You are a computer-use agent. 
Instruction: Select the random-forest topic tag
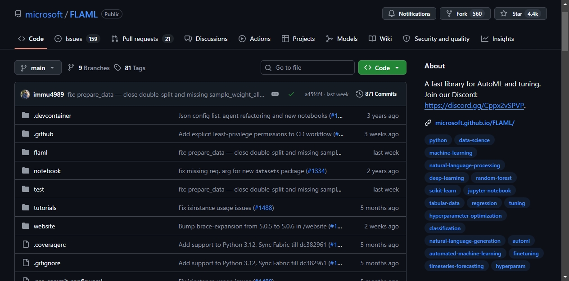click(x=493, y=178)
